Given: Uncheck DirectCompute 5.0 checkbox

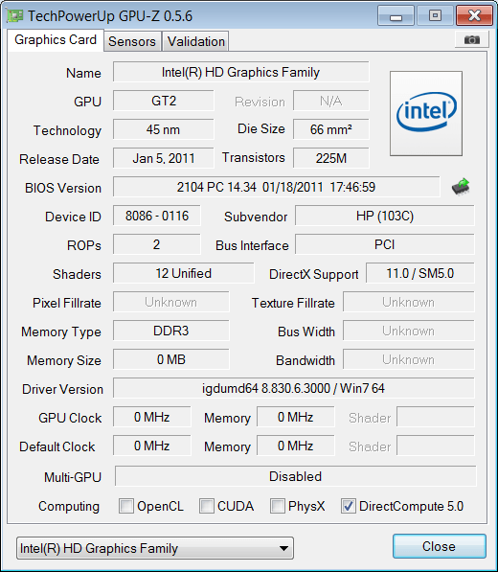Looking at the screenshot, I should pyautogui.click(x=349, y=506).
